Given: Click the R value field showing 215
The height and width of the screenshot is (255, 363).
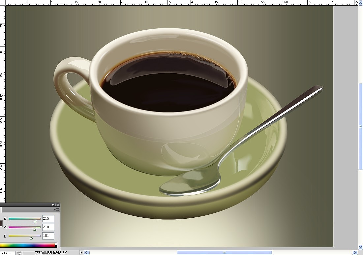Looking at the screenshot, I should tap(48, 219).
